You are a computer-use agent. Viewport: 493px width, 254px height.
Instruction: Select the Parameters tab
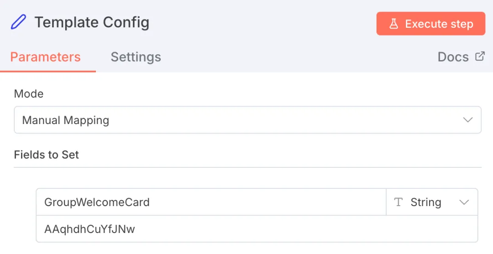pos(45,57)
